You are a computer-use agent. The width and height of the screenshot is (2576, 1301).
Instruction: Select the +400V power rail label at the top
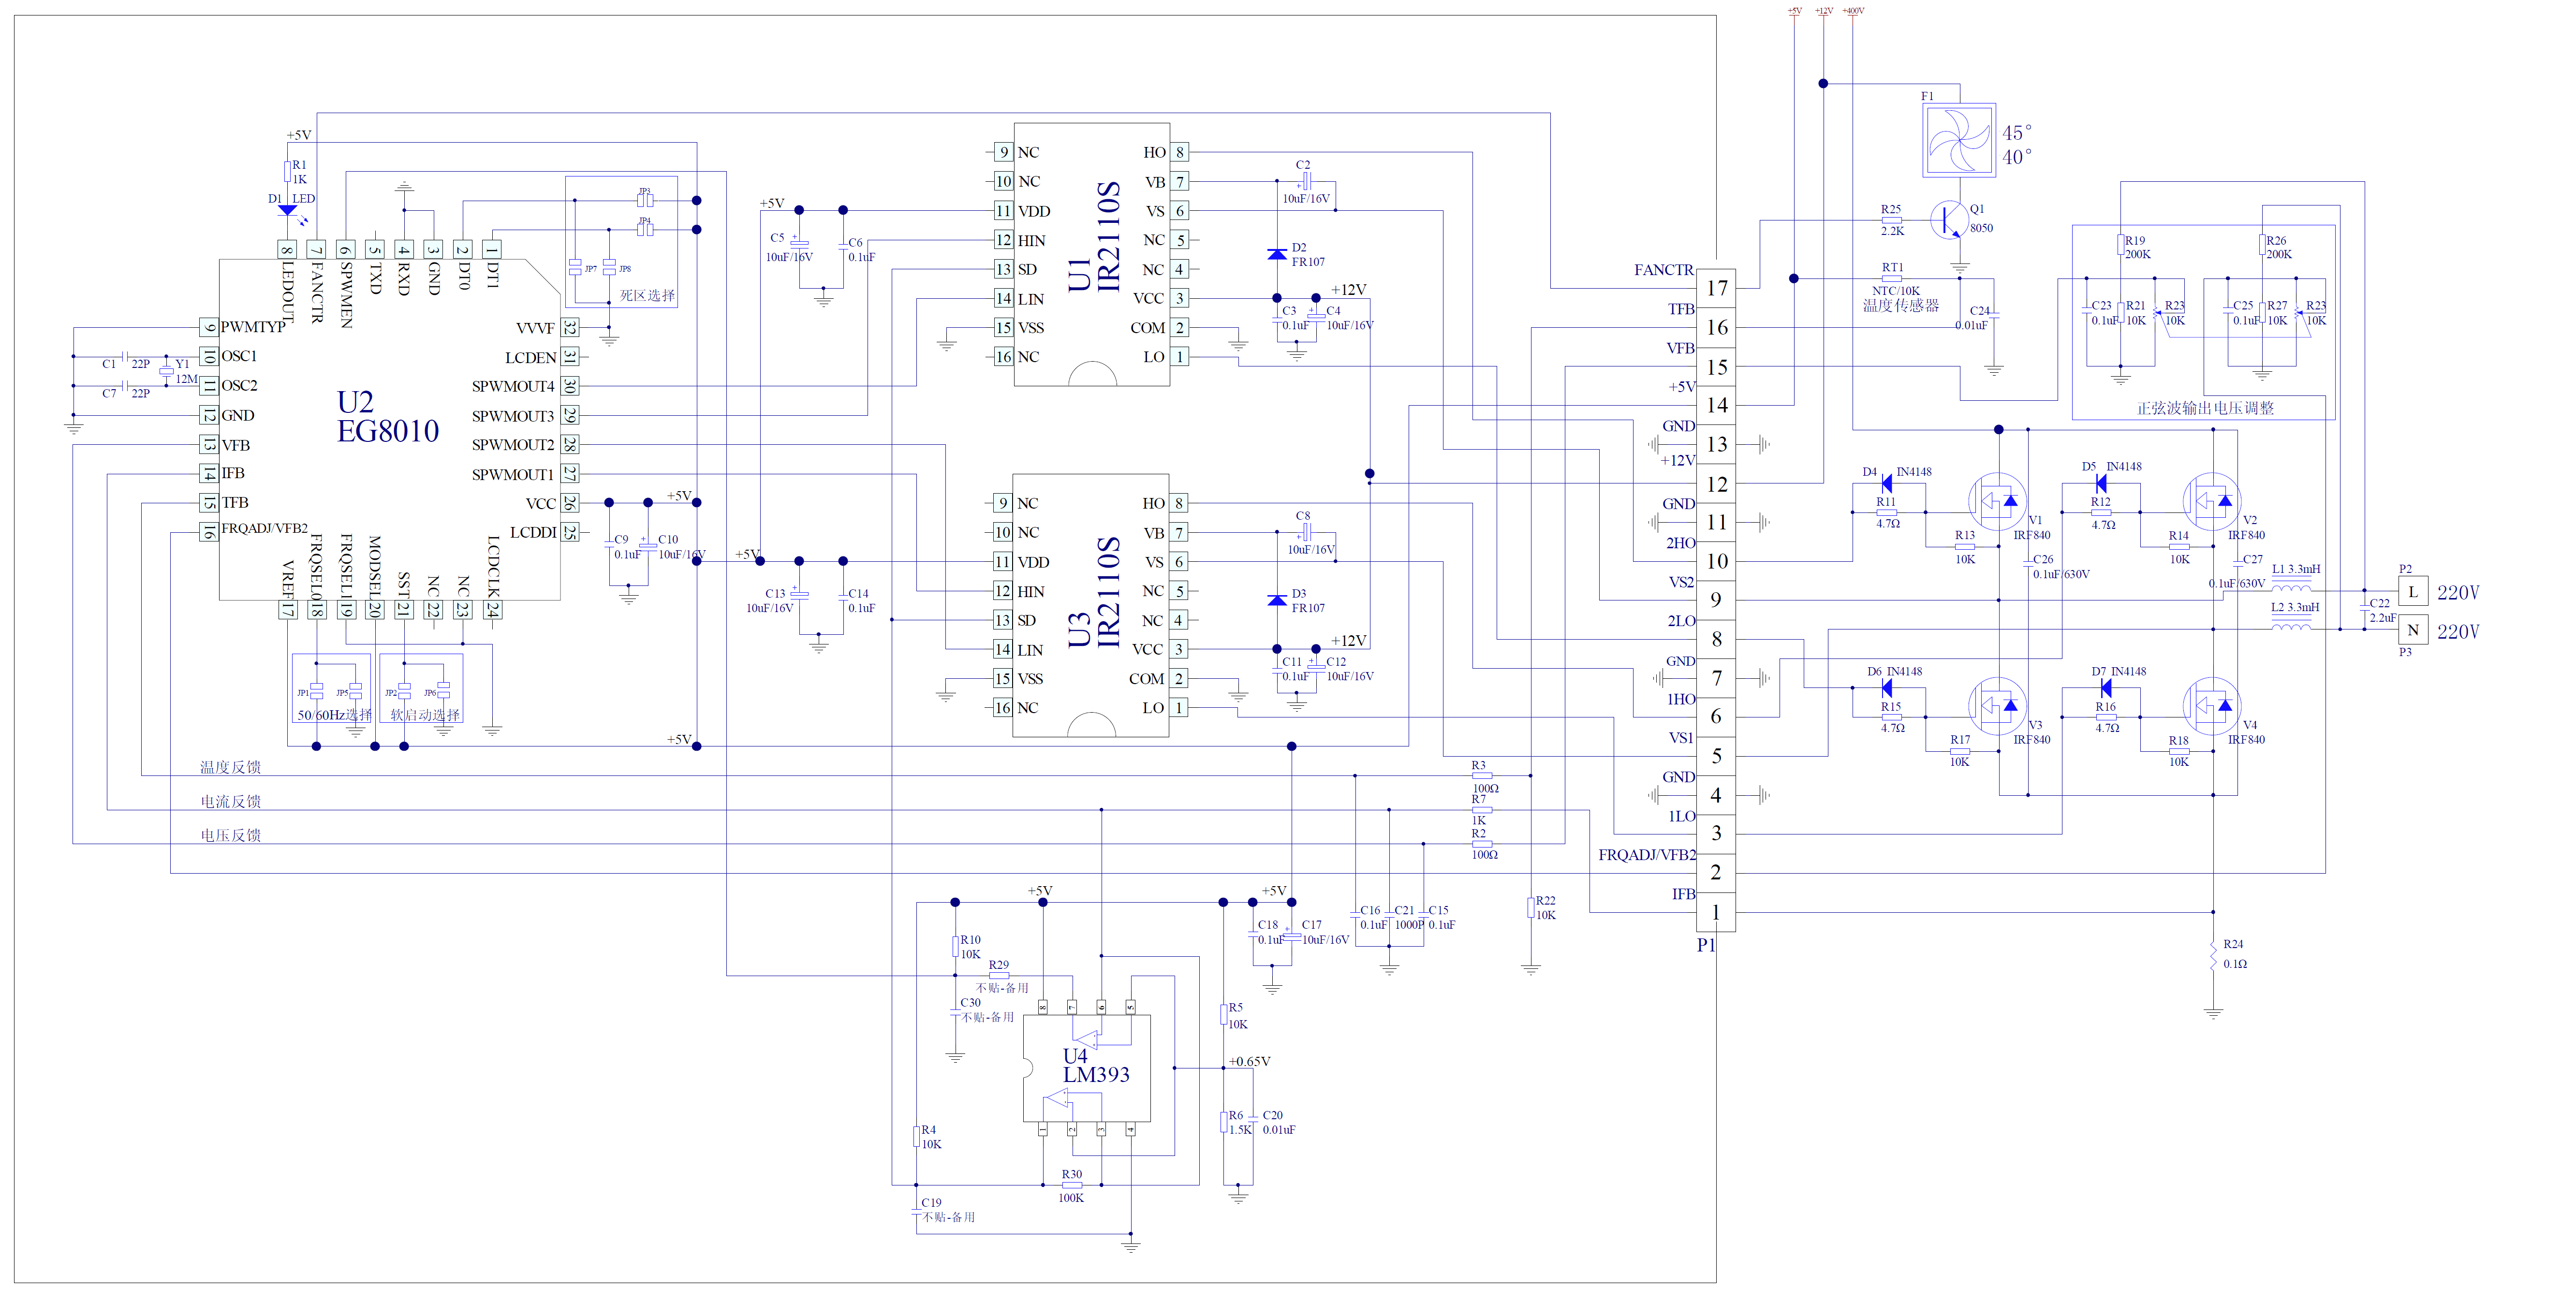click(x=1852, y=11)
